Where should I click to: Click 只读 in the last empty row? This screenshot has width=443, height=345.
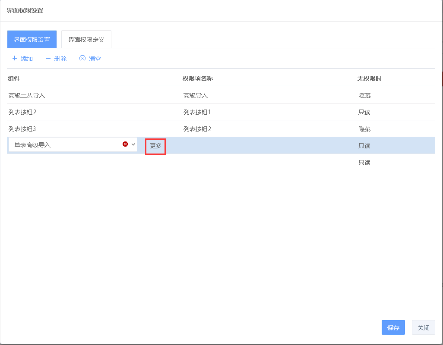click(x=364, y=163)
